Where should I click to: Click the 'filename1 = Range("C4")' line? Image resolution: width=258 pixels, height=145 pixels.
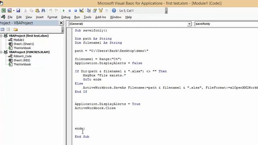pyautogui.click(x=98, y=59)
